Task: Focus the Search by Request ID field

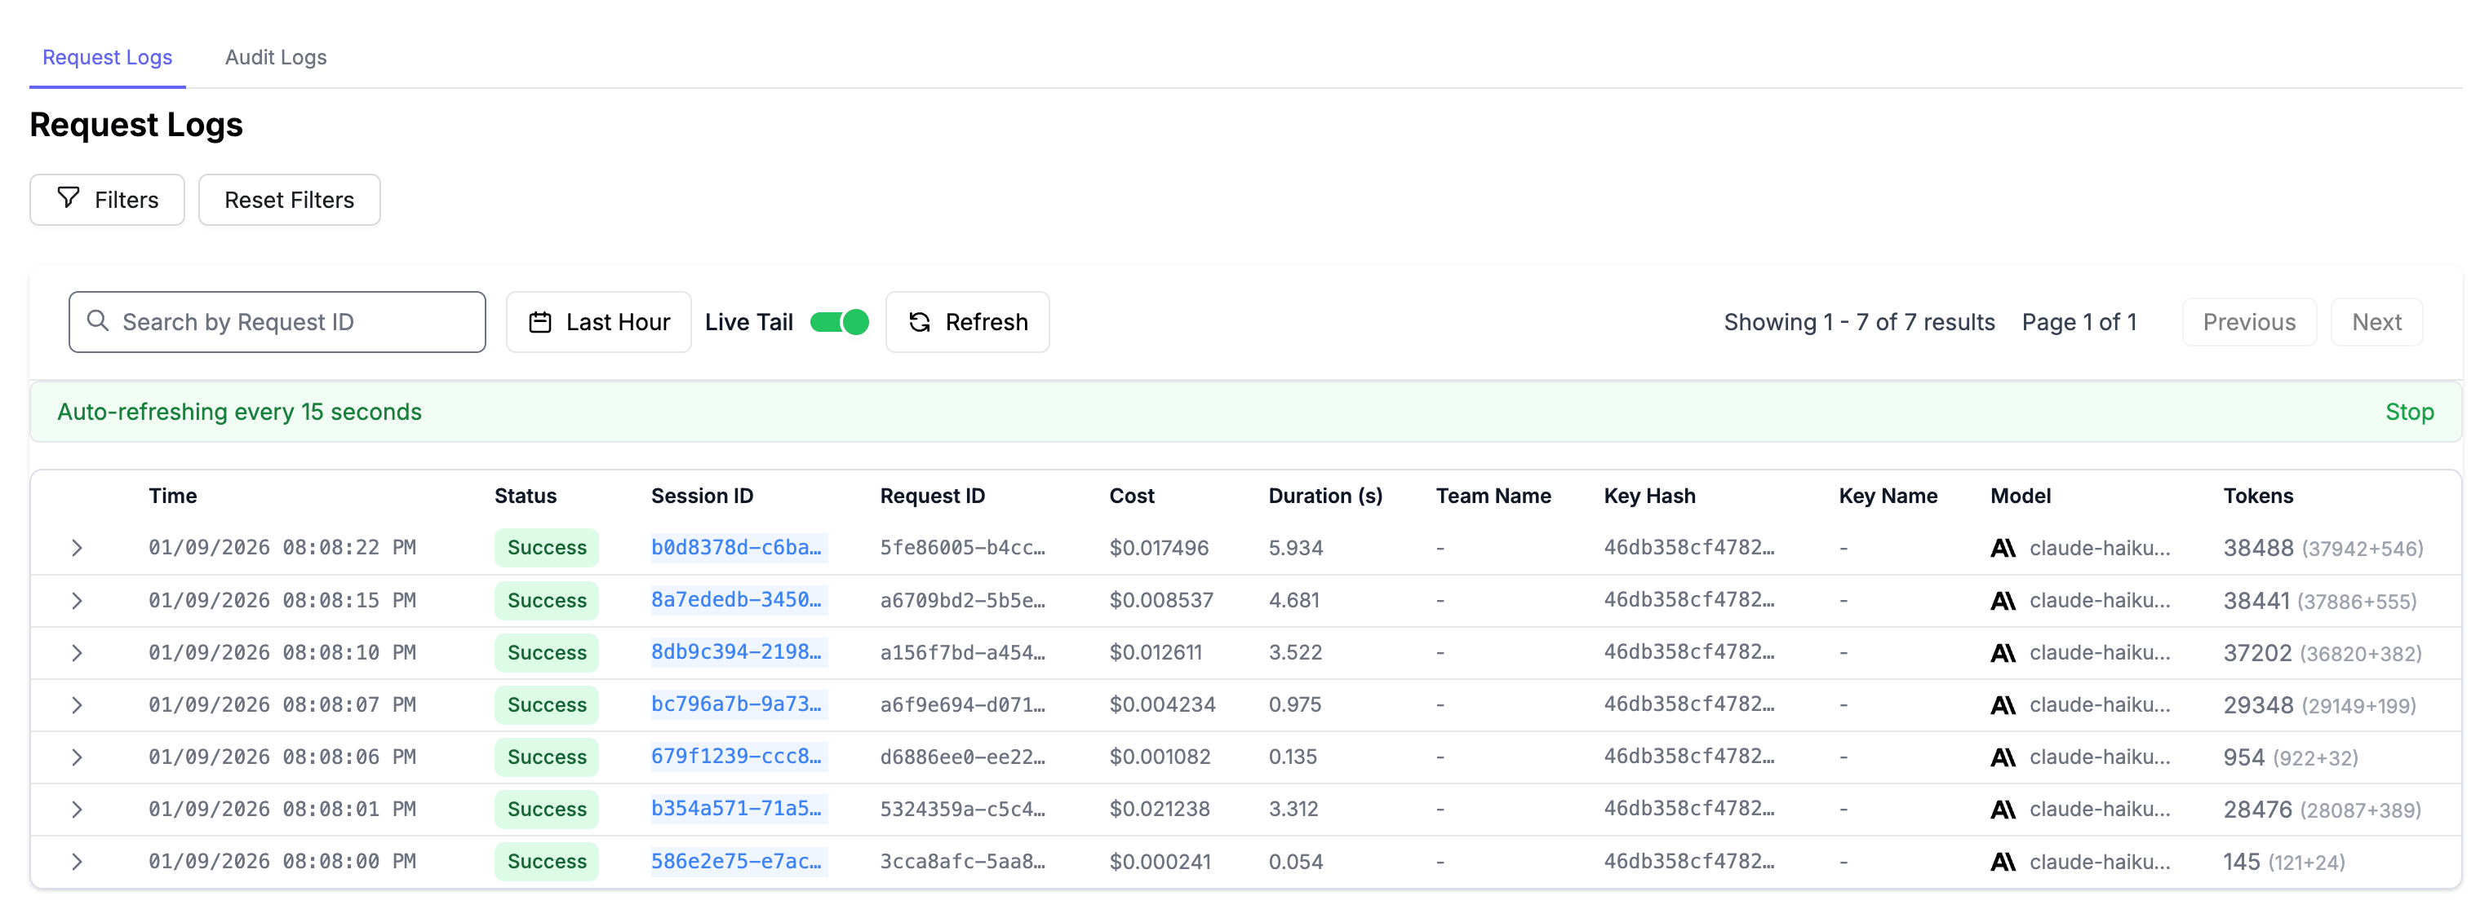Action: [277, 321]
